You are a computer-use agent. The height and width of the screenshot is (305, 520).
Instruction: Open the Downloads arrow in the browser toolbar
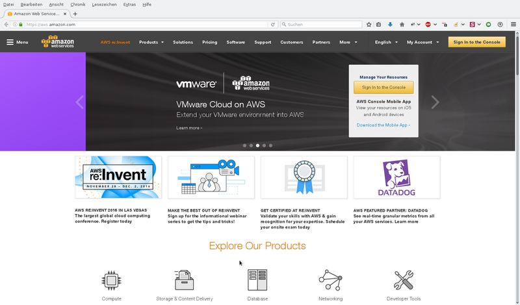point(390,25)
